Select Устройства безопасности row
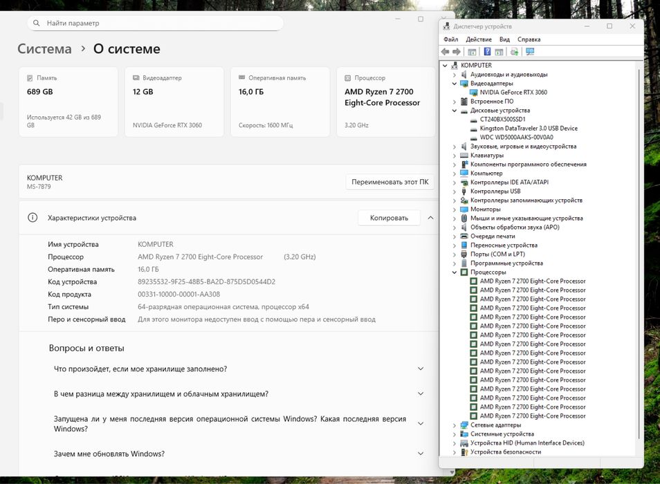Image resolution: width=660 pixels, height=484 pixels. pos(506,452)
